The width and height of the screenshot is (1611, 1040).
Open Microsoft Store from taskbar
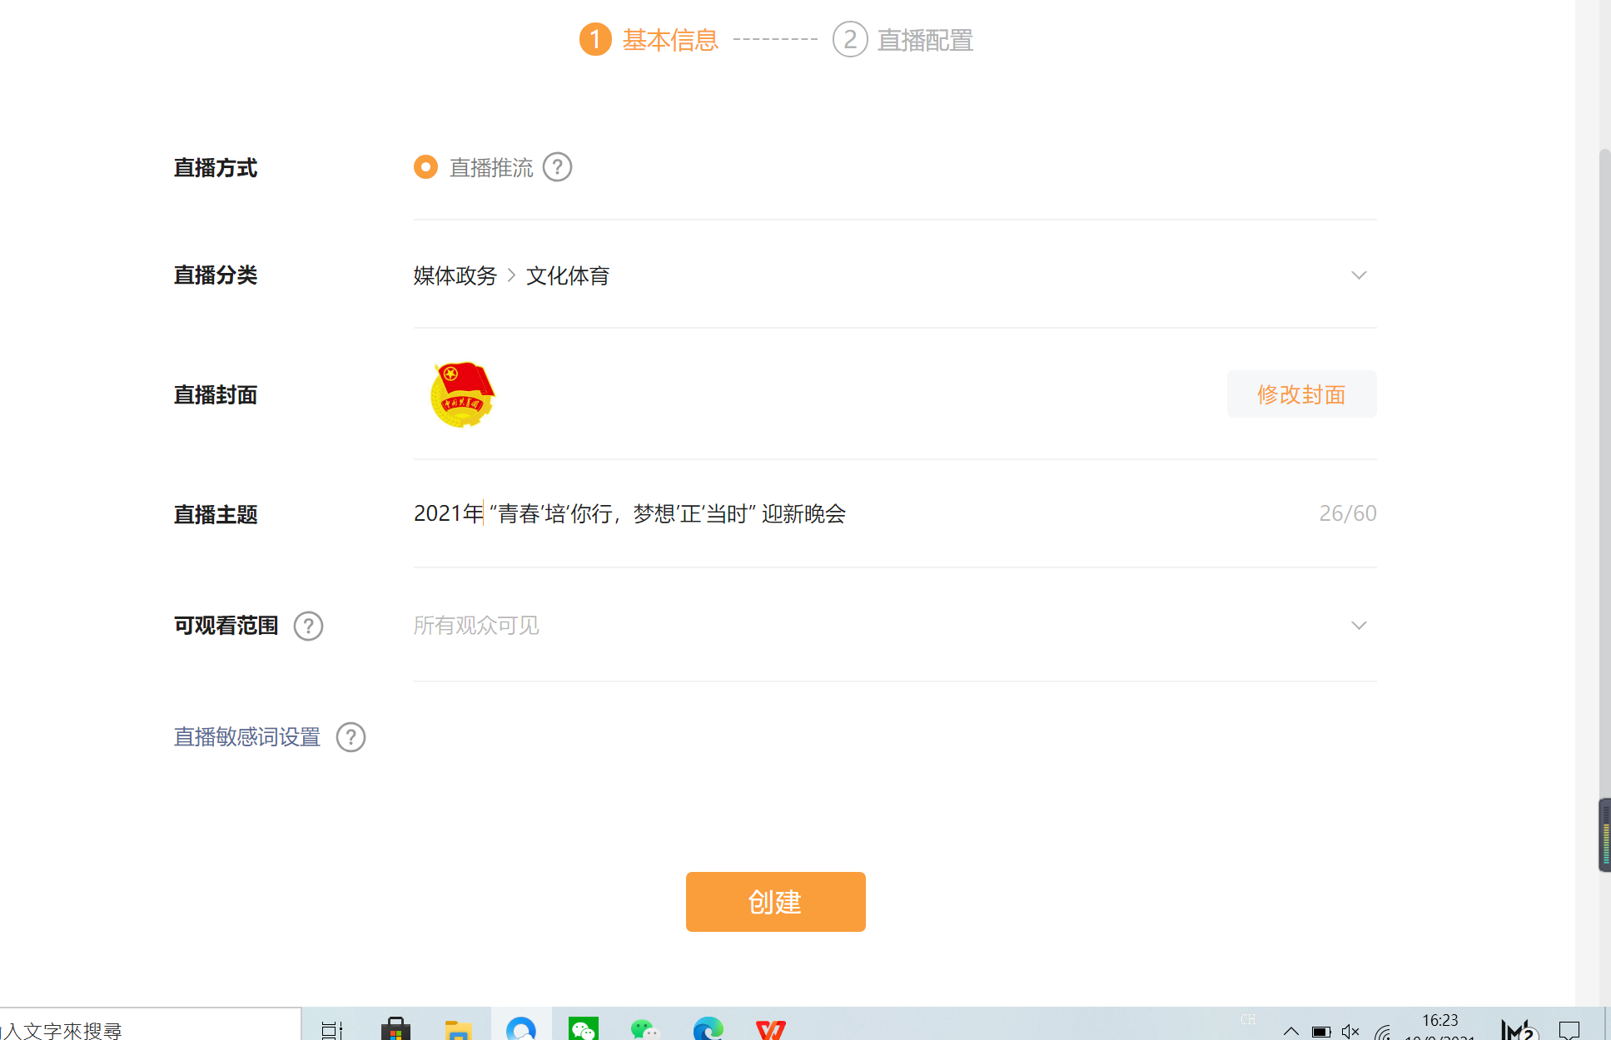click(395, 1030)
